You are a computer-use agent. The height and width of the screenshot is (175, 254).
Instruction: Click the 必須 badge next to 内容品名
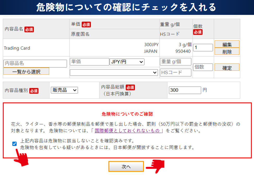(29, 29)
